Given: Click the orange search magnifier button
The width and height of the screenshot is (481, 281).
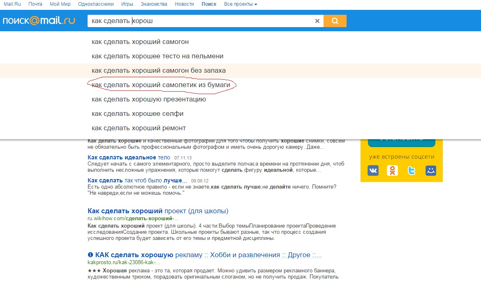Looking at the screenshot, I should (x=335, y=21).
